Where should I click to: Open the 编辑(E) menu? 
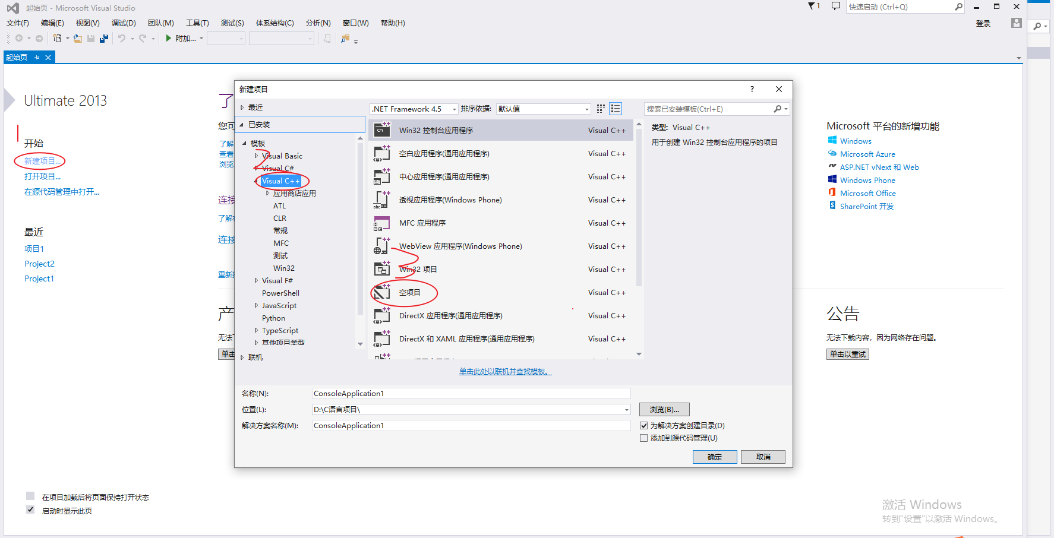tap(52, 23)
